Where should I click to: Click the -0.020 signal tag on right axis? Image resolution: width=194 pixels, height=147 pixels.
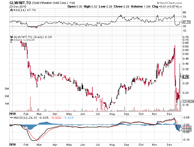pos(187,128)
